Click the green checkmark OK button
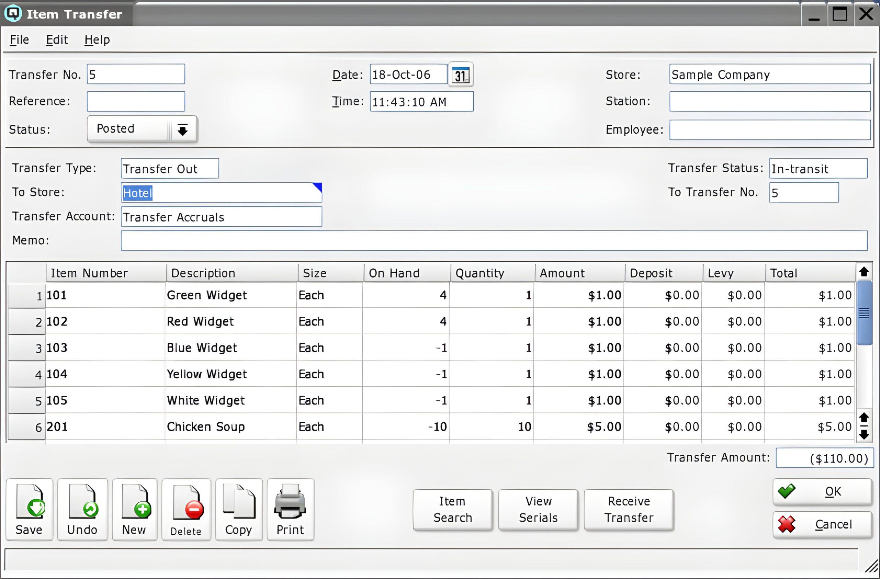Image resolution: width=880 pixels, height=579 pixels. [x=822, y=491]
